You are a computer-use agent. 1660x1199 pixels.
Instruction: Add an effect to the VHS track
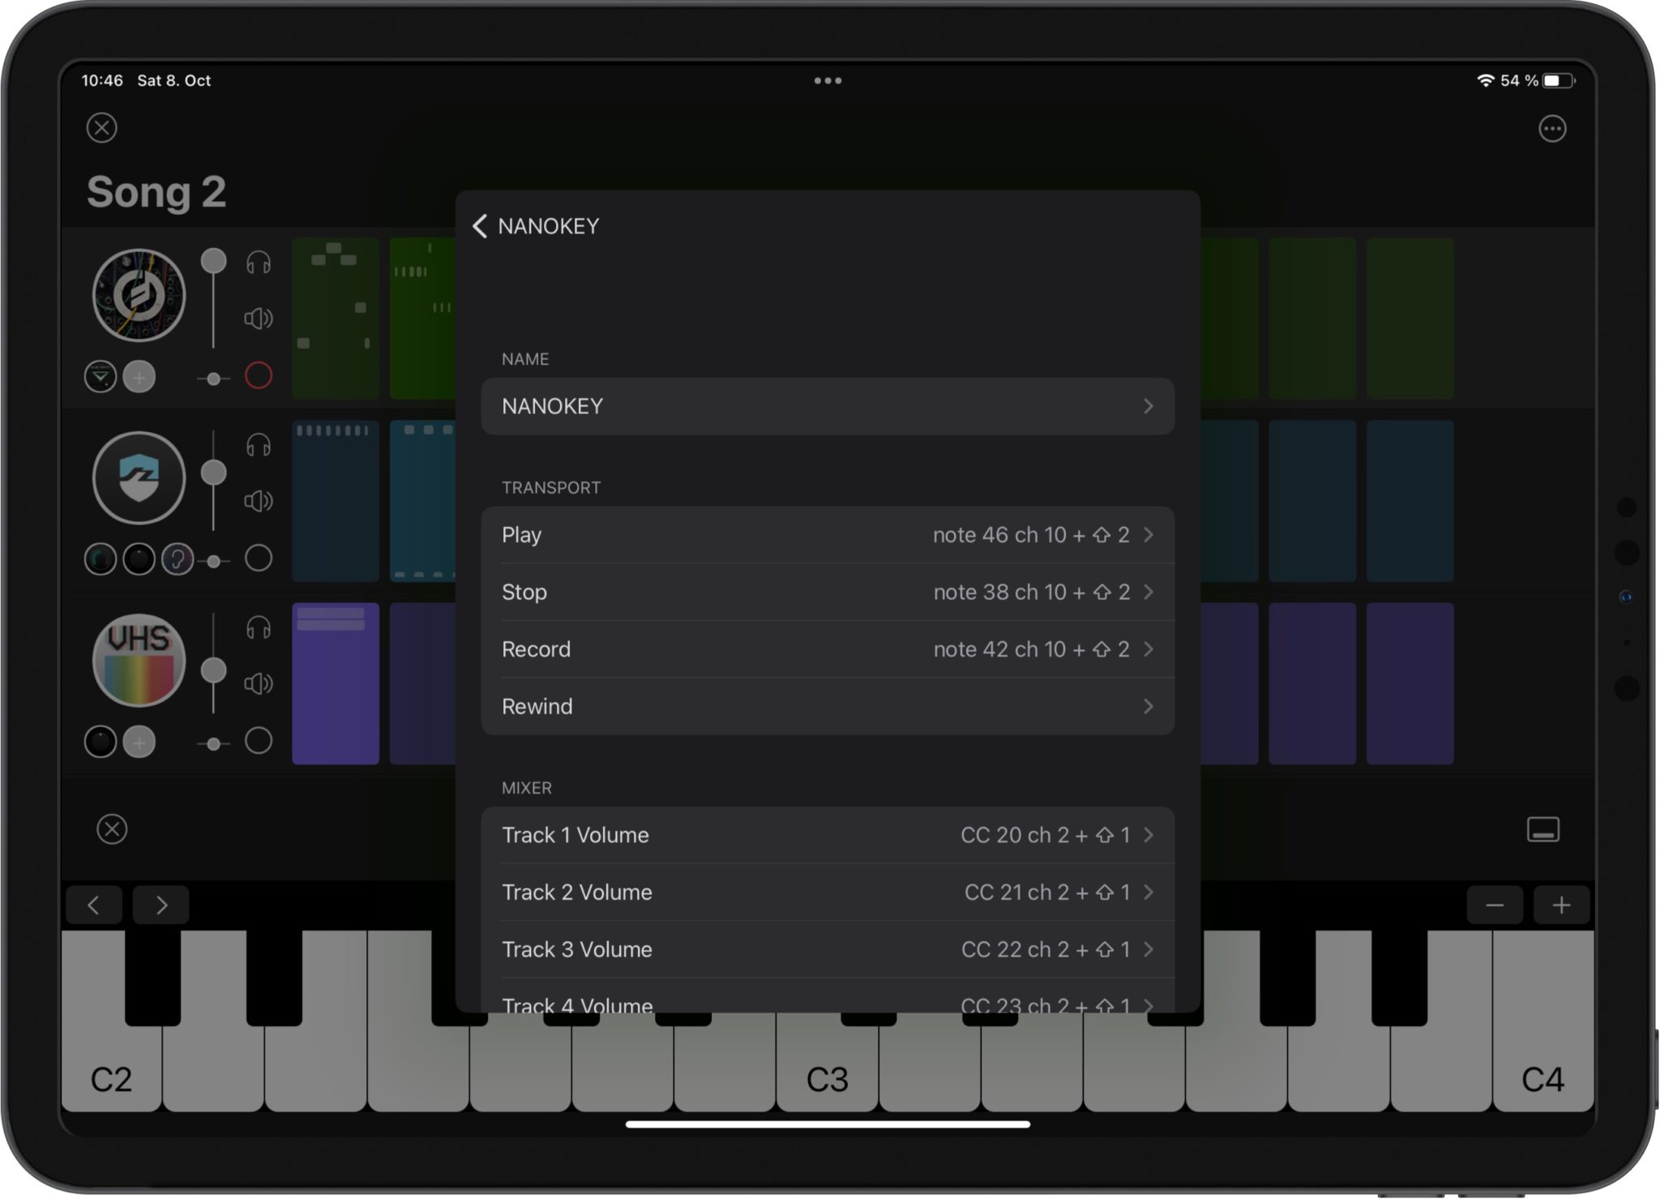(x=139, y=742)
